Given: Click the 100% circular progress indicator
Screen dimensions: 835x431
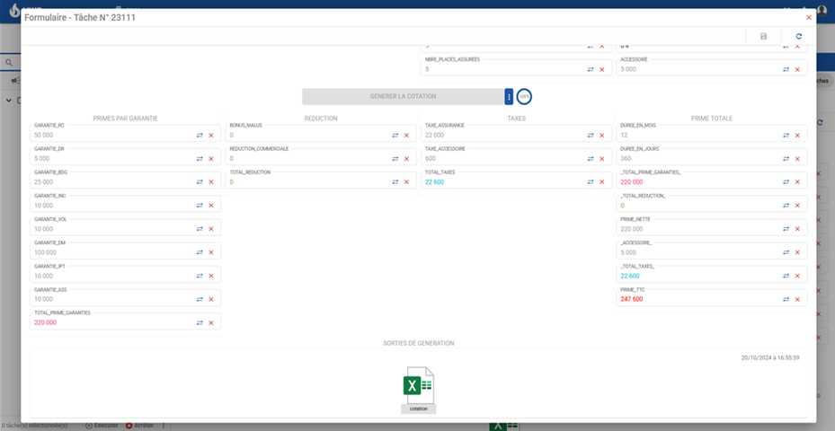Looking at the screenshot, I should 524,97.
